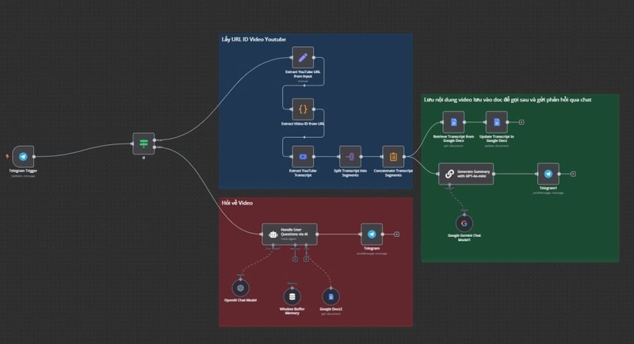Add a Tool sub-node to AI agent
Viewport: 634px width, 344px height.
[306, 258]
